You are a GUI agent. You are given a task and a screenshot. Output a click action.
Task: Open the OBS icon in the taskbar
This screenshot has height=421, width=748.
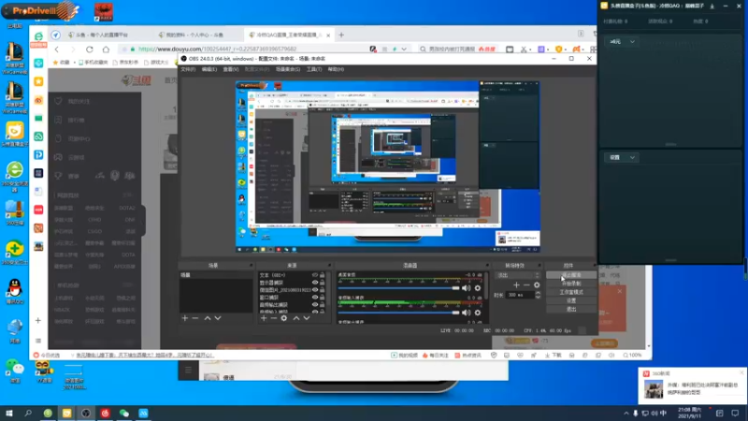(86, 413)
